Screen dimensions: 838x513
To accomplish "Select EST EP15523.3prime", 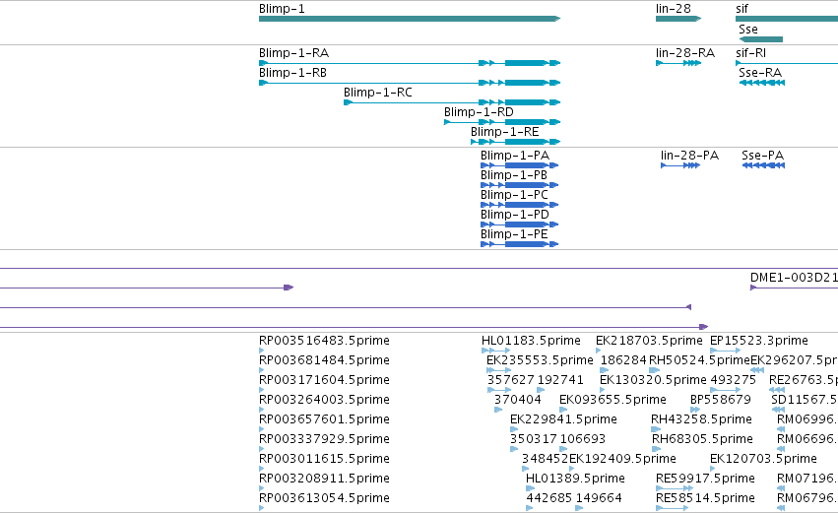I will point(759,341).
